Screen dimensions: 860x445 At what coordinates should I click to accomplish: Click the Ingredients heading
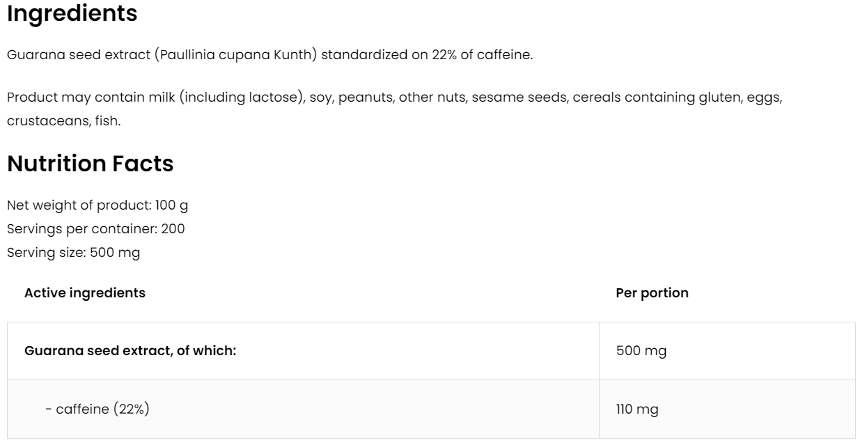[x=72, y=14]
